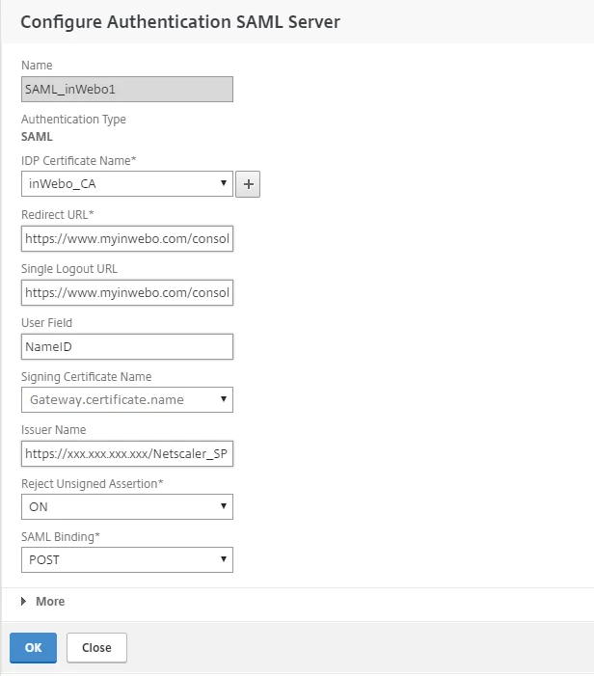Viewport: 594px width, 676px height.
Task: Click the Issuer Name text field
Action: pyautogui.click(x=126, y=452)
